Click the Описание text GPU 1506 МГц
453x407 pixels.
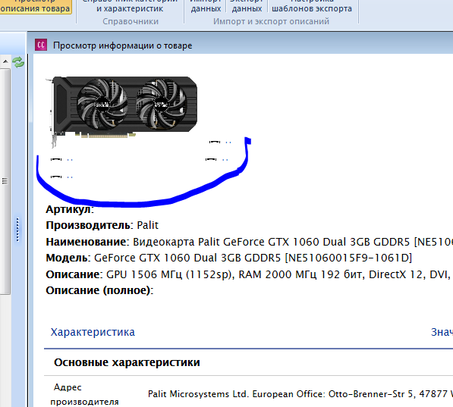point(278,274)
